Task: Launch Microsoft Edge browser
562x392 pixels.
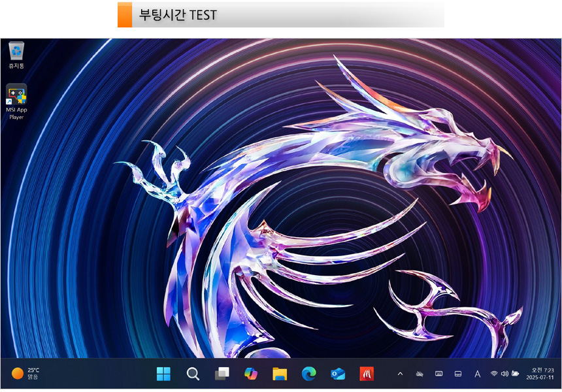Action: click(x=308, y=374)
